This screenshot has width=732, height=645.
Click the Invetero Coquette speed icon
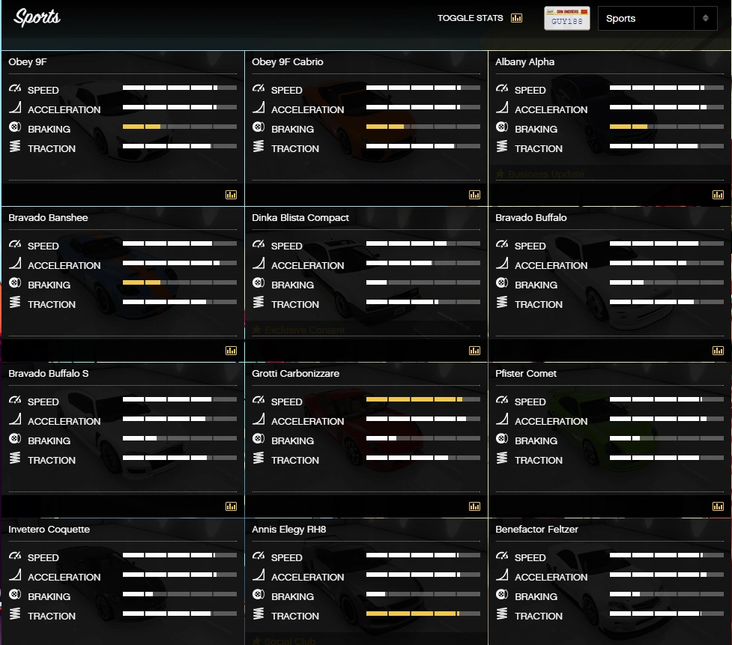point(15,555)
